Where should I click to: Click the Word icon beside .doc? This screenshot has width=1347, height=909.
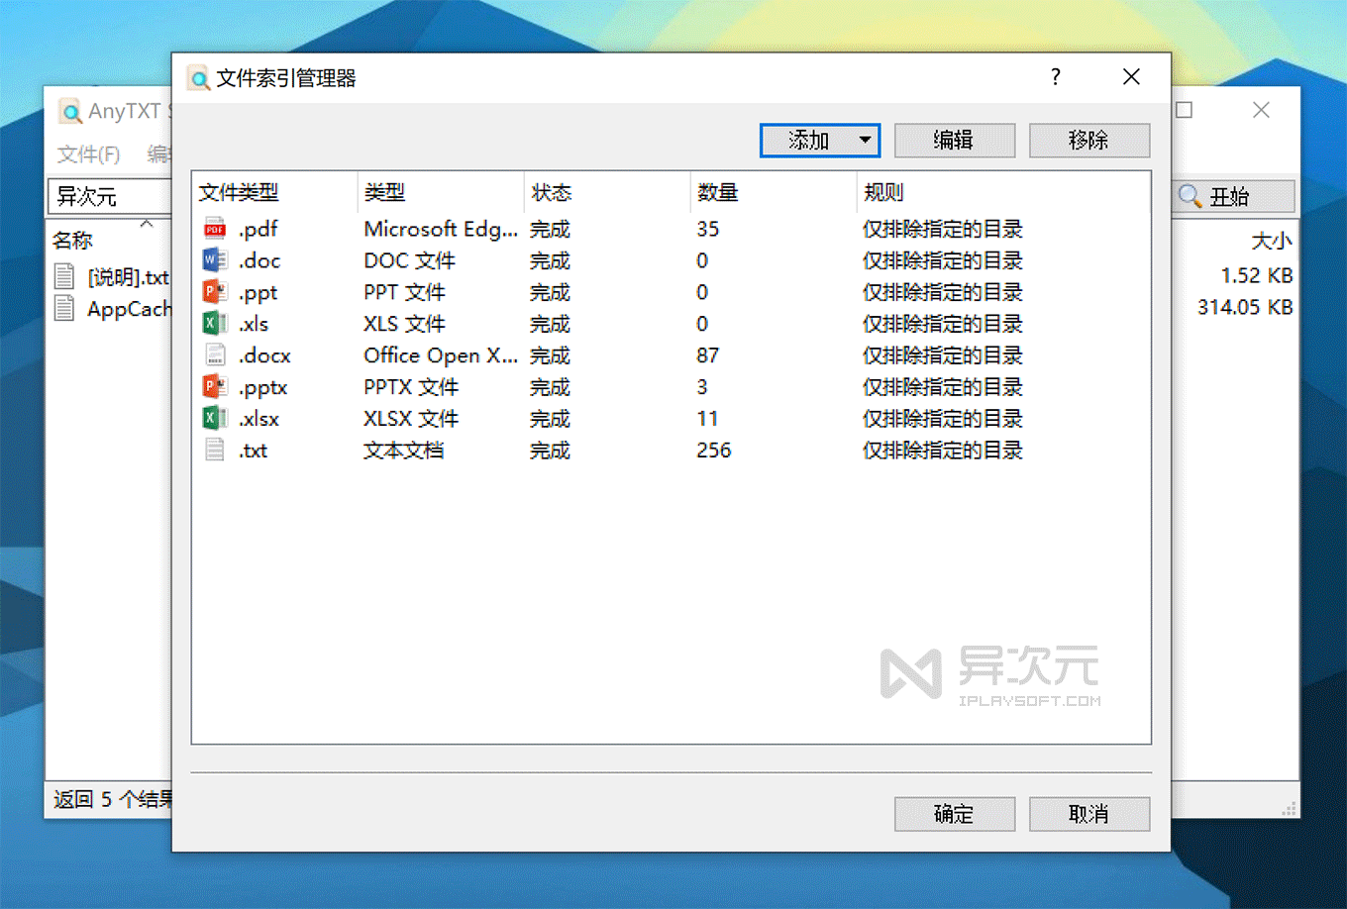[215, 260]
